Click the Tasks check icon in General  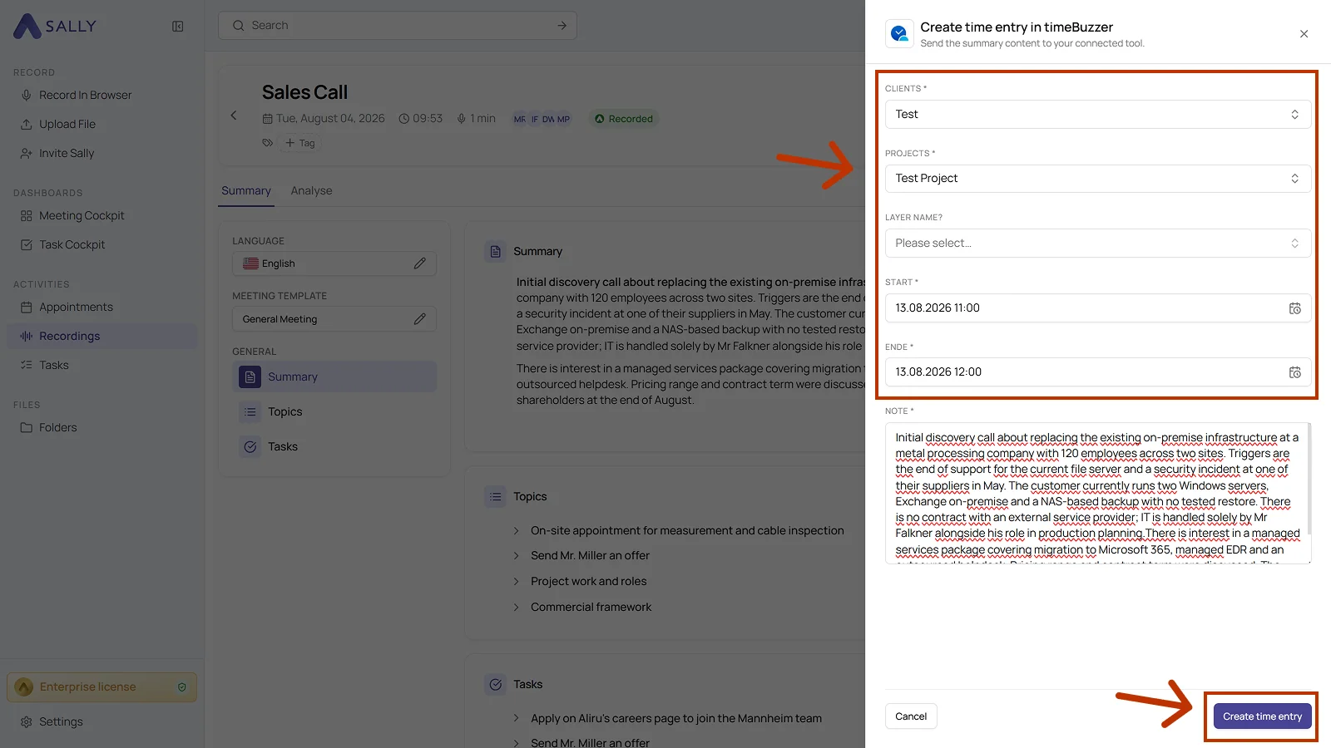(x=250, y=446)
